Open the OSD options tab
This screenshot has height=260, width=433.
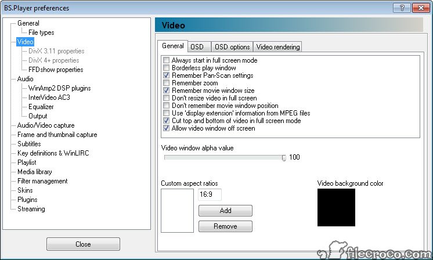pyautogui.click(x=232, y=47)
